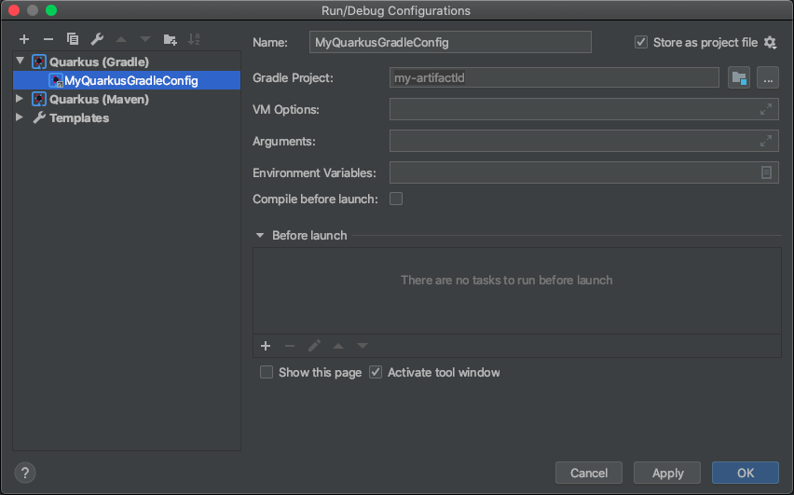Expand the Templates tree node
Screen dimensions: 794x495
click(20, 117)
